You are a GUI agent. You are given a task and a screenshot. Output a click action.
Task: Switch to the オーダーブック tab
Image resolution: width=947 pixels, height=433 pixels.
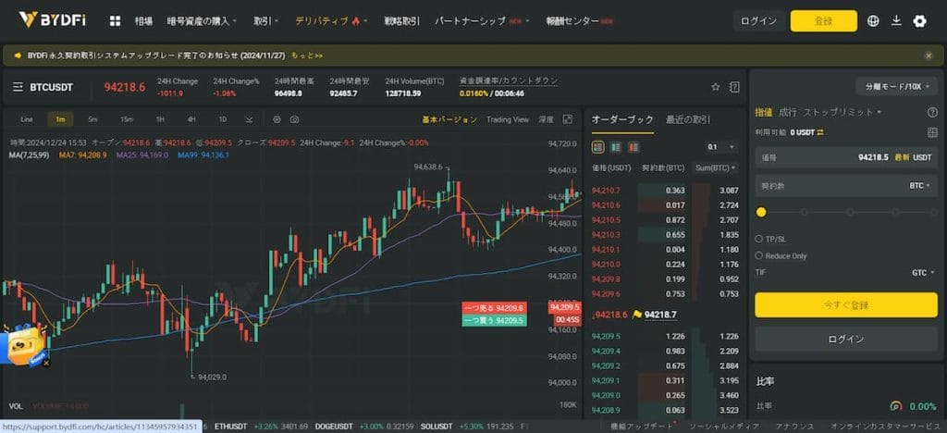point(622,119)
